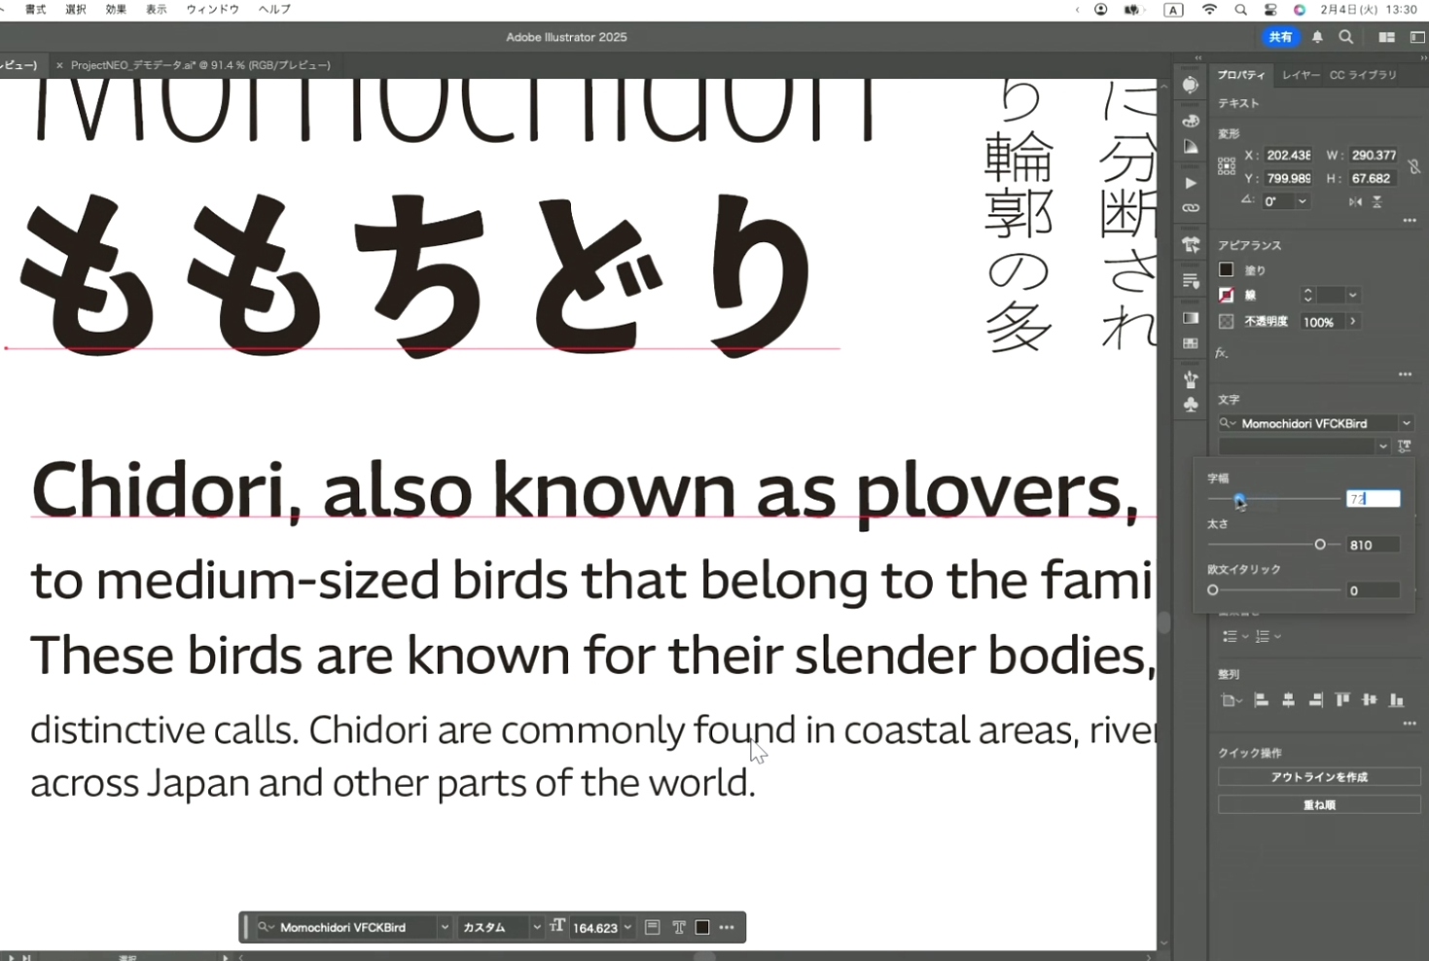Open the 表示 menu
Image resolution: width=1429 pixels, height=961 pixels.
tap(156, 9)
